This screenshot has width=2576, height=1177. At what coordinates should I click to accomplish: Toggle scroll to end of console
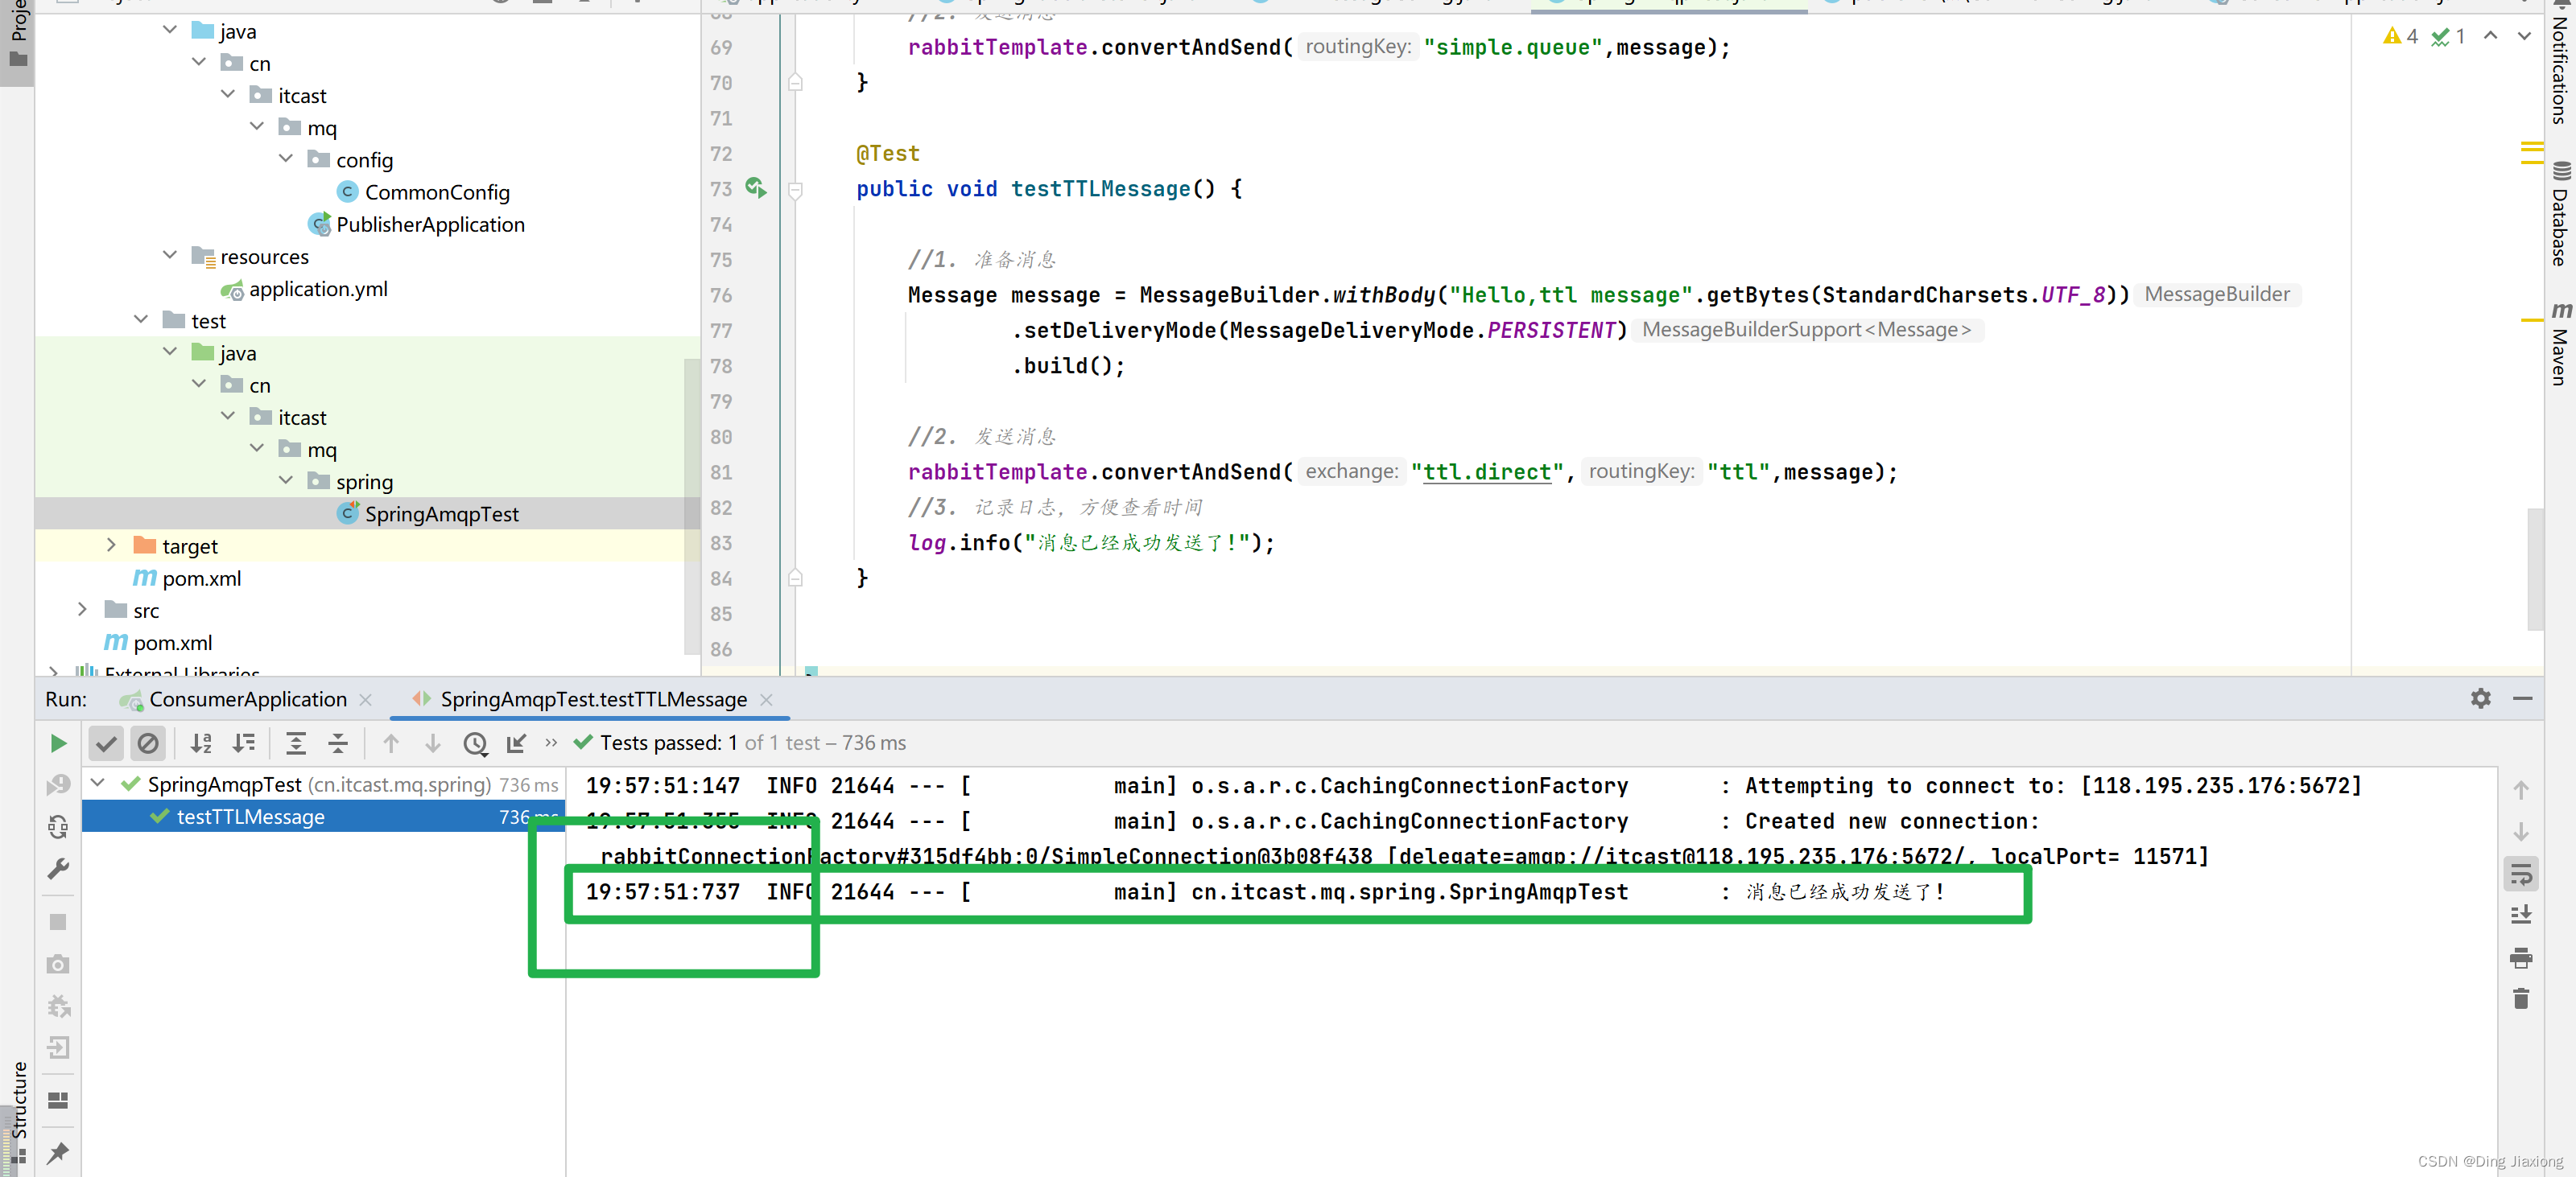click(2521, 916)
